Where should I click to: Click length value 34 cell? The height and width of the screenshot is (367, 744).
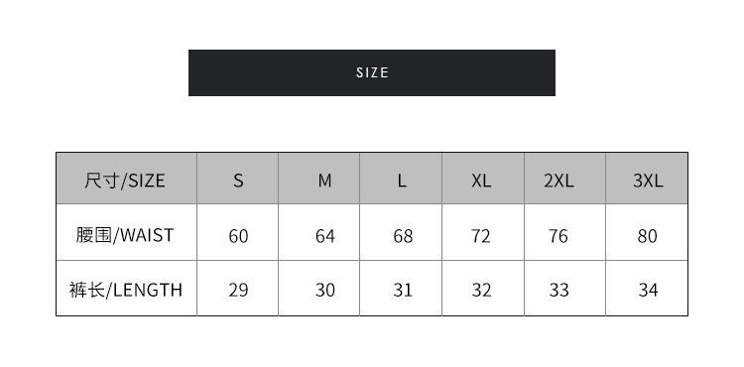(647, 289)
